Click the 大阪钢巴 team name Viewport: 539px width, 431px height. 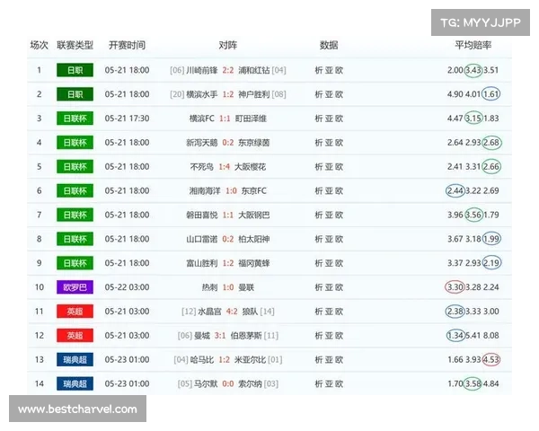click(x=254, y=215)
